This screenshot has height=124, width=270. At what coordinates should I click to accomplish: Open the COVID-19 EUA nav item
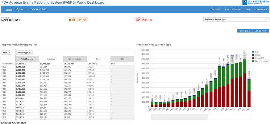[x=38, y=10]
